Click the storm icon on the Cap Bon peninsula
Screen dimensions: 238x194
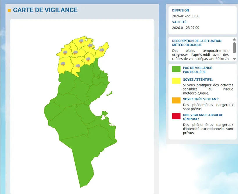102,50
